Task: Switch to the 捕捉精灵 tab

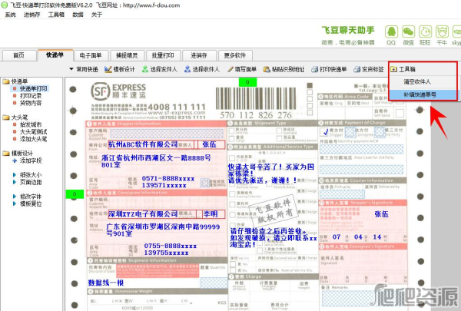Action: [x=127, y=55]
